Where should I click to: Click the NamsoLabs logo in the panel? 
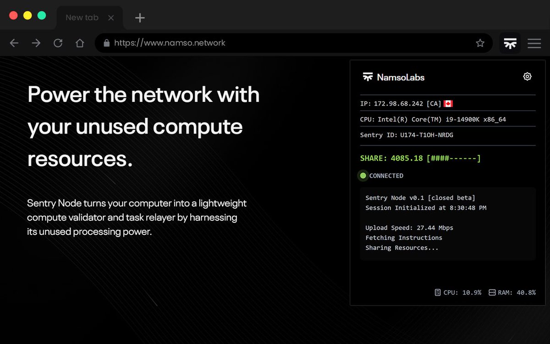(x=393, y=77)
